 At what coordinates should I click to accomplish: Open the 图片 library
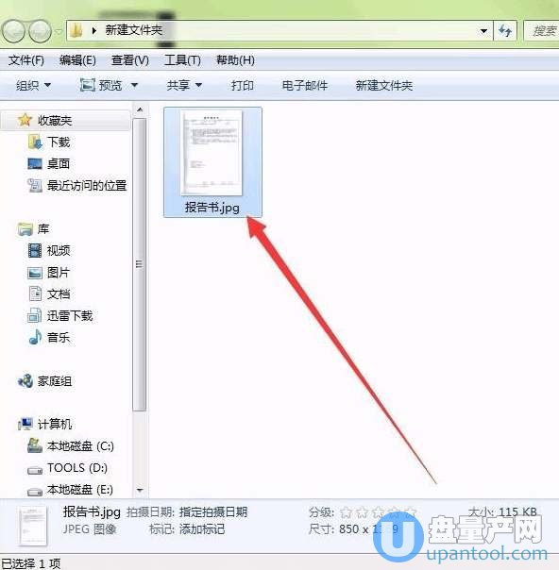(59, 273)
